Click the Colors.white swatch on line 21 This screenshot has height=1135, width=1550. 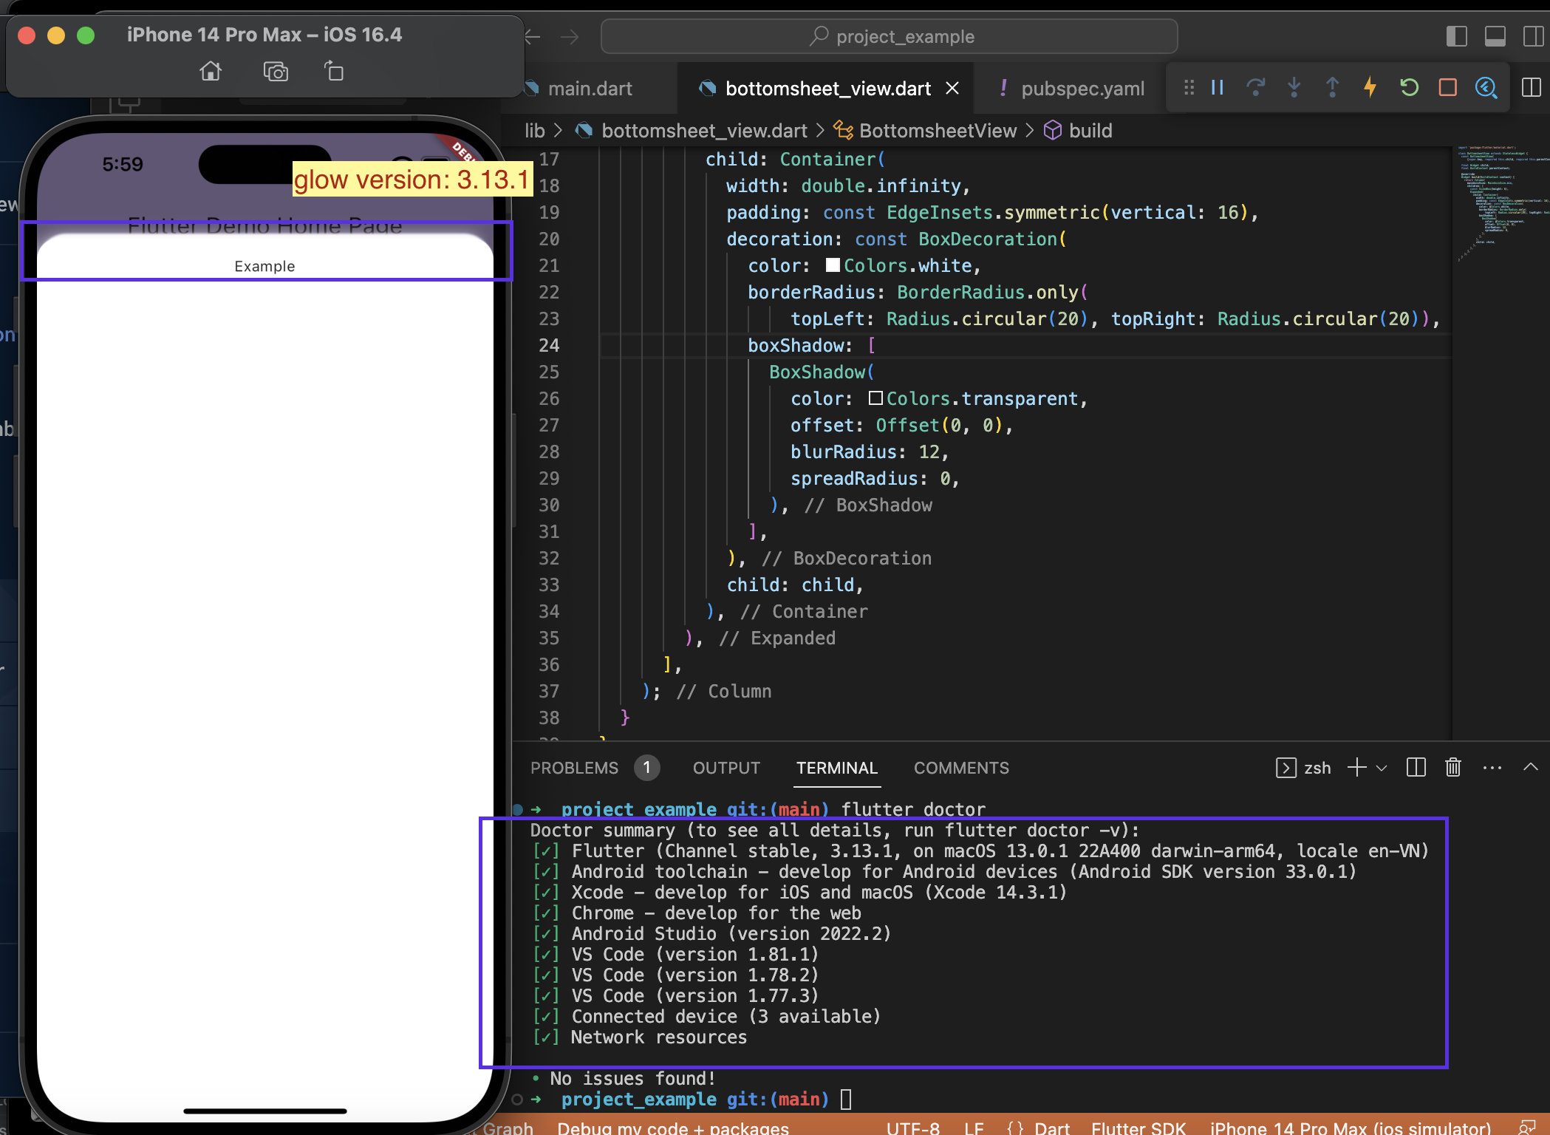832,265
